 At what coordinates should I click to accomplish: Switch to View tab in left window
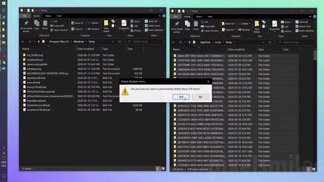(x=59, y=16)
